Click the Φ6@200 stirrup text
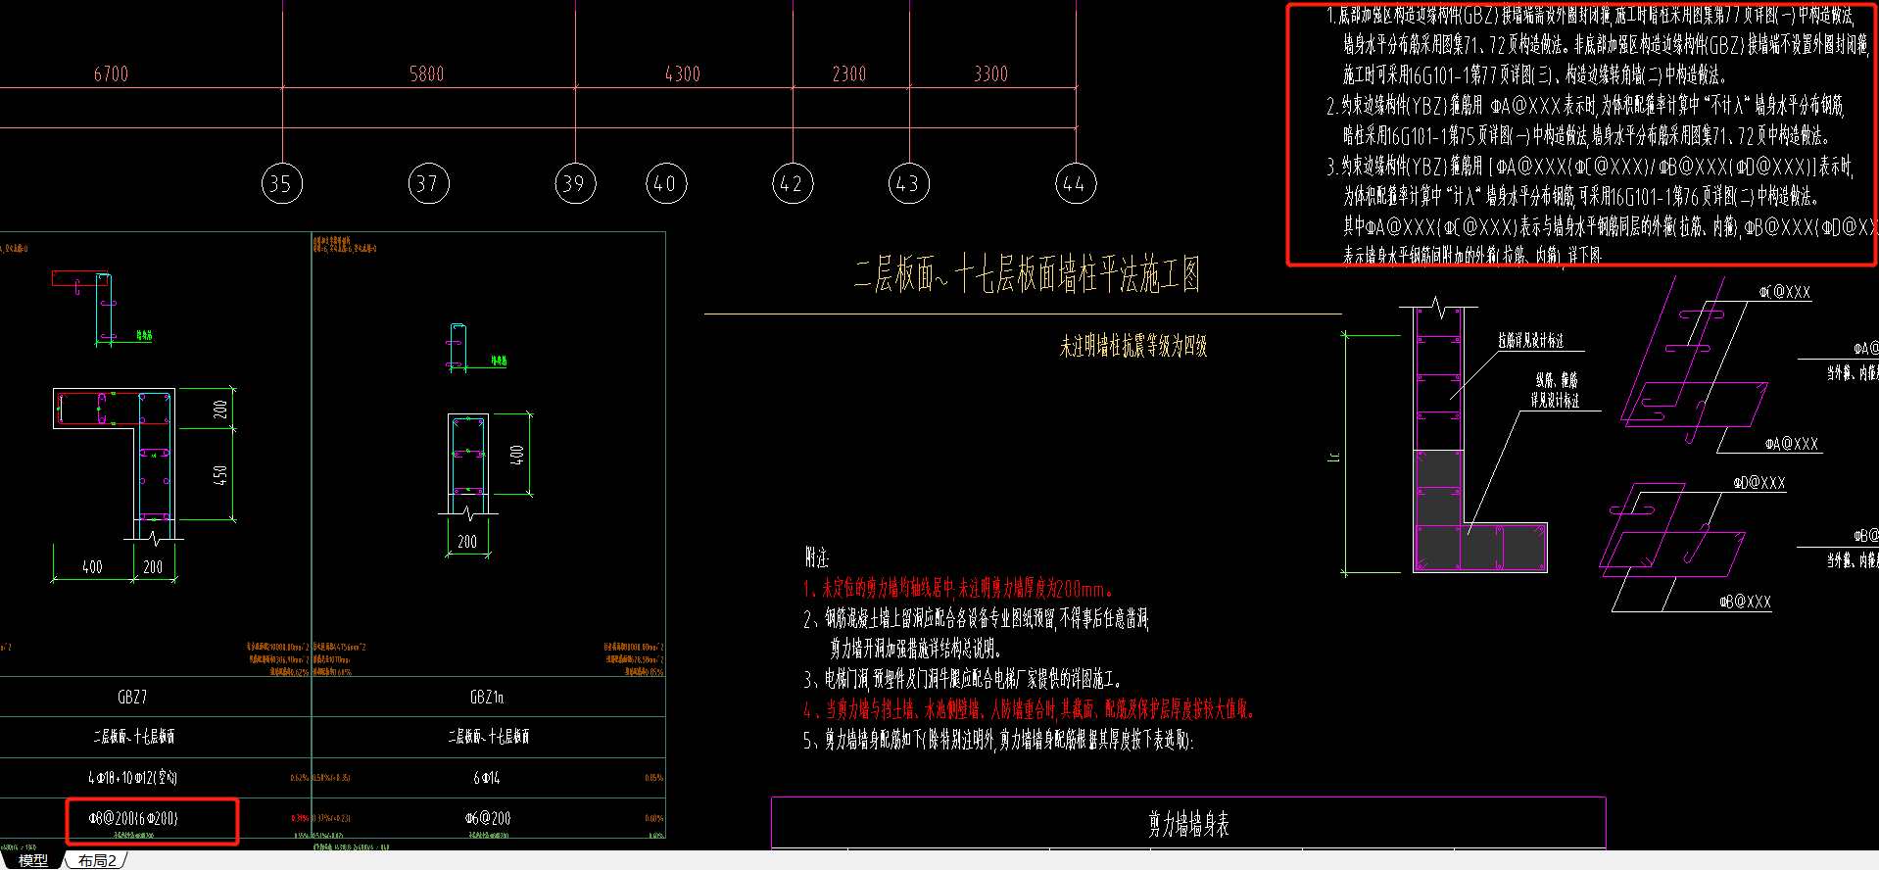The width and height of the screenshot is (1879, 870). (x=488, y=818)
